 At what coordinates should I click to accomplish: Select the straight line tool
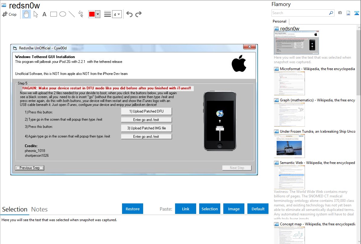[x=72, y=14]
